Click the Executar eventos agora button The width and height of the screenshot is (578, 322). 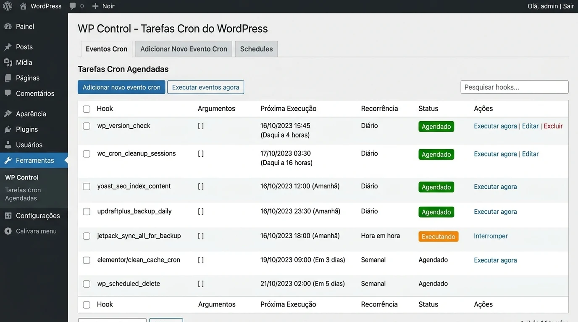pyautogui.click(x=205, y=87)
